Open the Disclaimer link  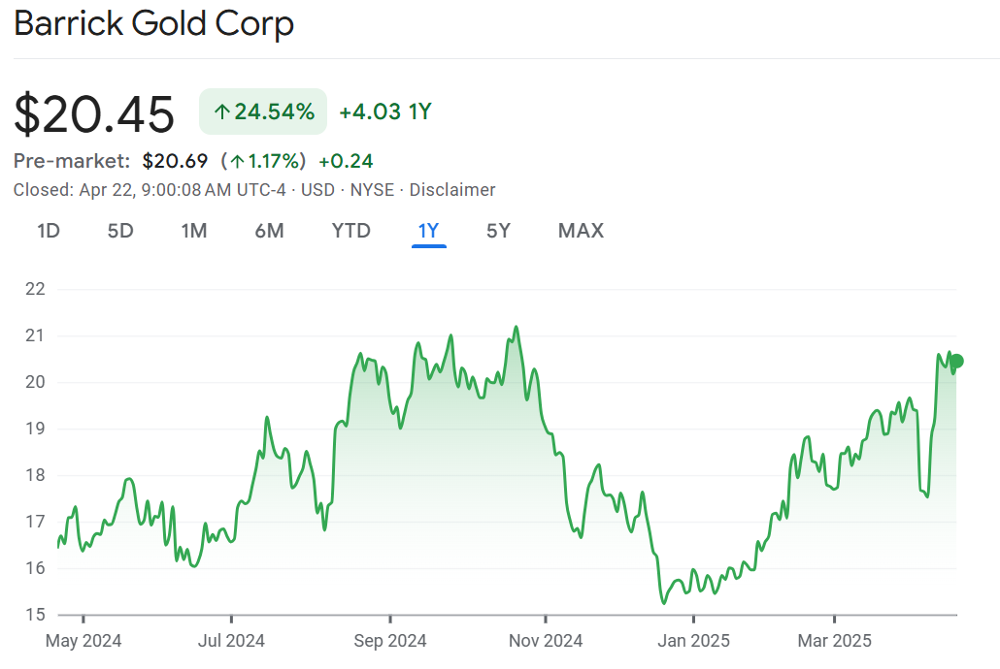(x=452, y=190)
